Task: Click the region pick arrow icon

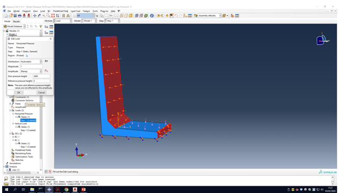Action: pyautogui.click(x=27, y=56)
